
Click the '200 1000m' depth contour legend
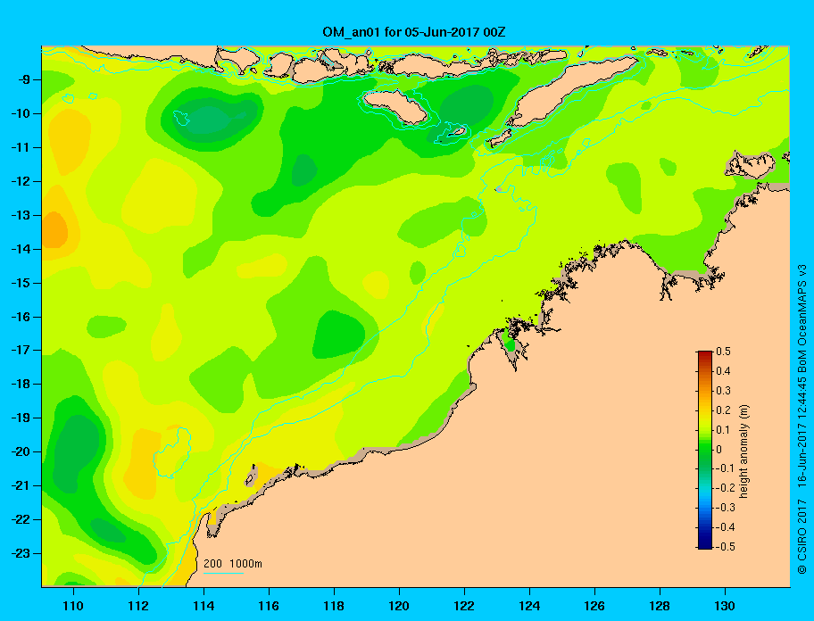(233, 564)
